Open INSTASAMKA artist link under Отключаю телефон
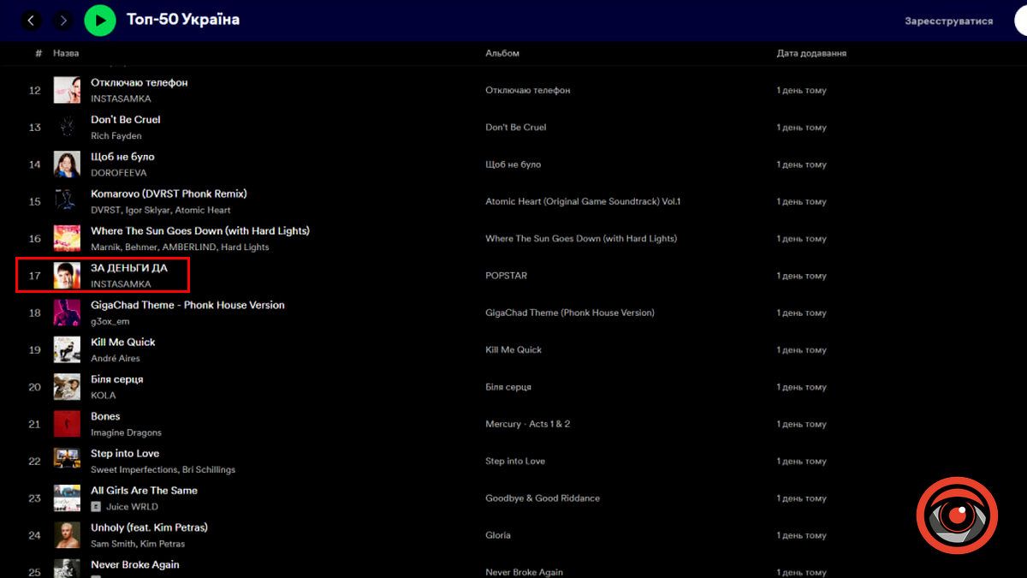 (x=121, y=98)
